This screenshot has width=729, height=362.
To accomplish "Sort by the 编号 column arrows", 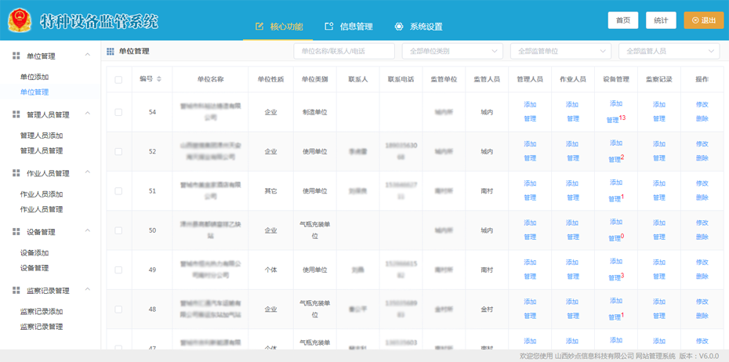I will click(x=159, y=79).
